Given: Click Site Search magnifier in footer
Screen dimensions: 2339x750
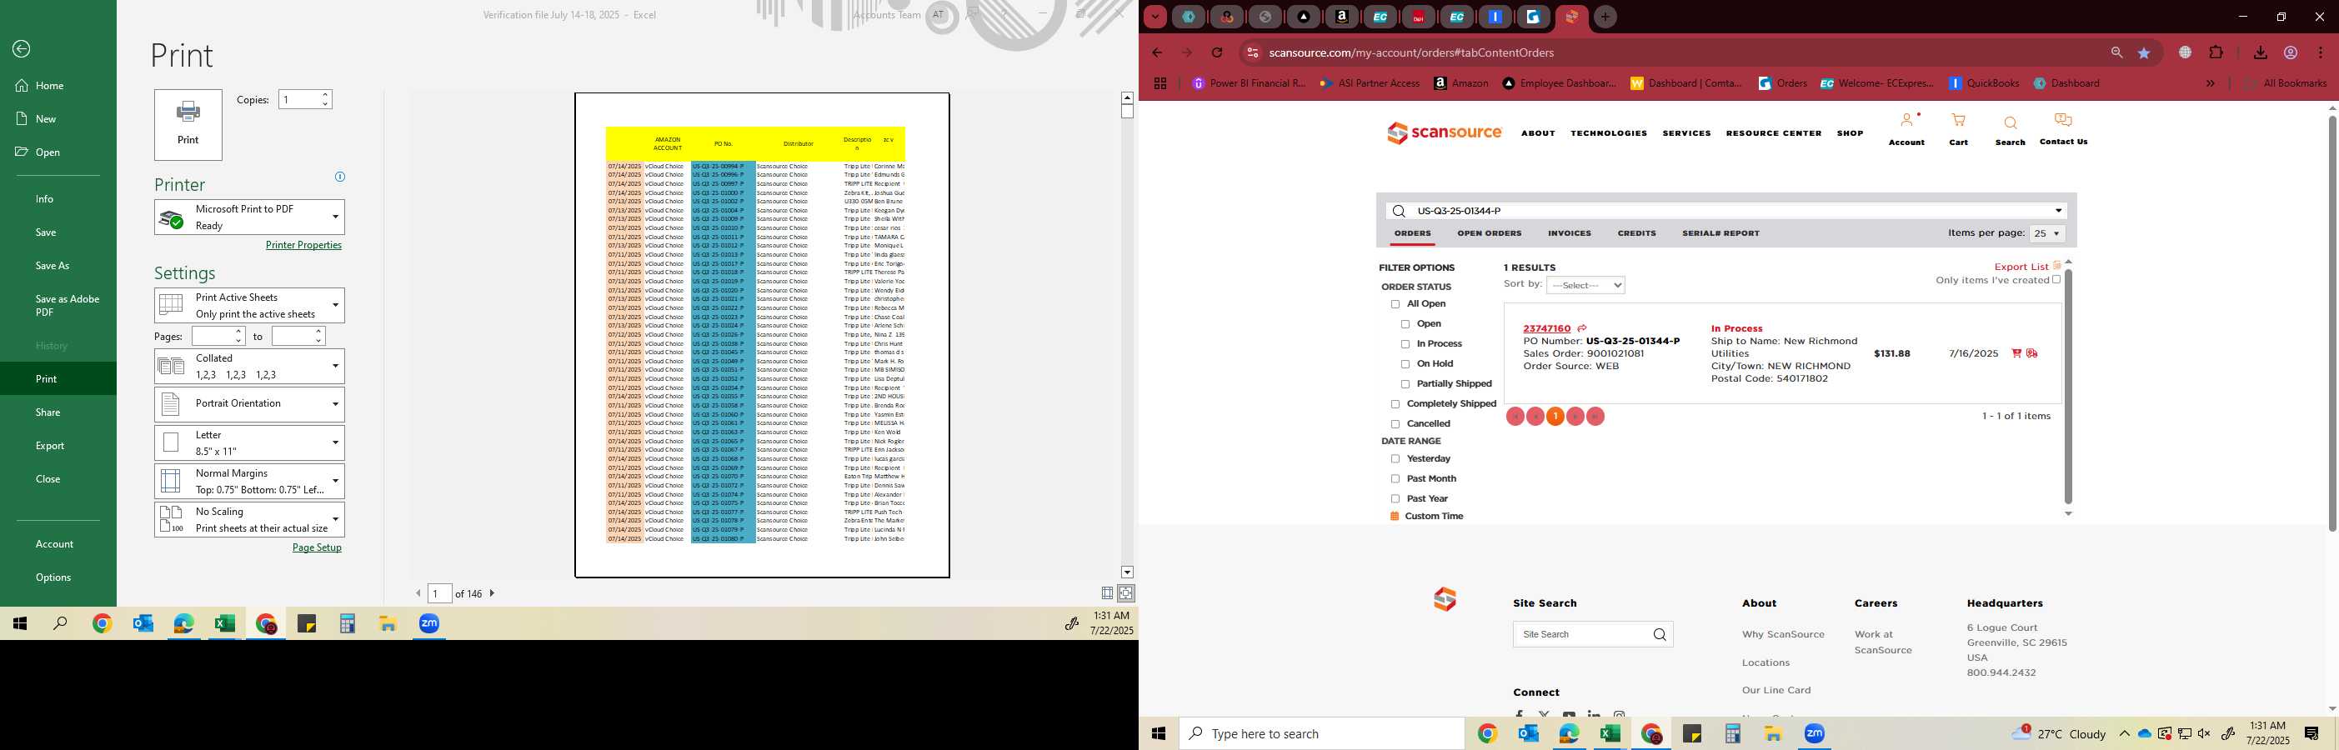Looking at the screenshot, I should coord(1660,635).
